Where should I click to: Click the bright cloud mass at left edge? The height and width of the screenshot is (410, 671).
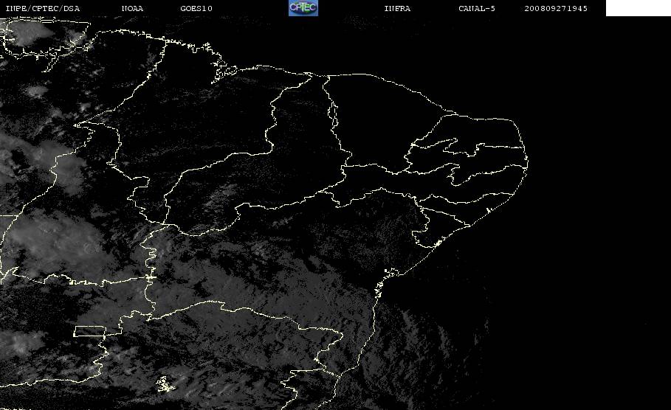point(52,243)
